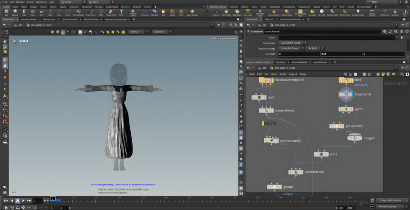This screenshot has width=410, height=210.
Task: Click the Torus shelf tool
Action: pyautogui.click(x=32, y=12)
